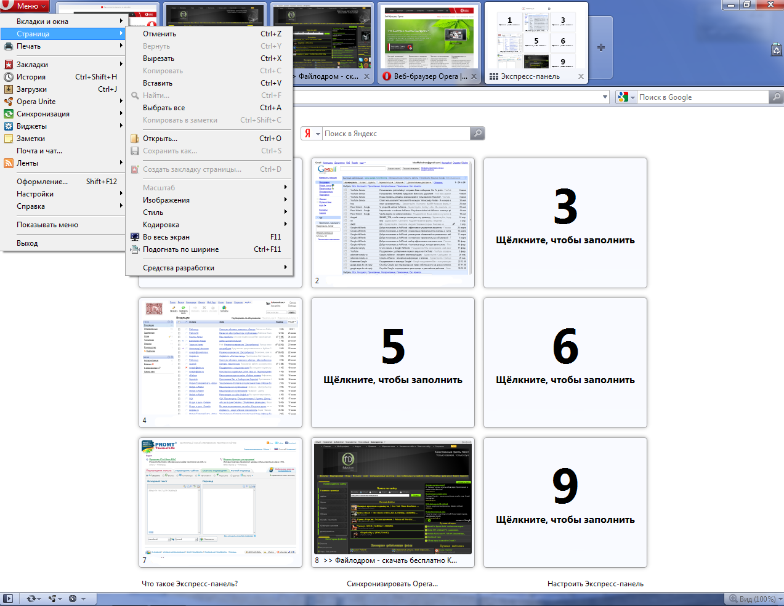Screen dimensions: 784x606
Task: Click the Yandex search magnifier button
Action: [477, 134]
